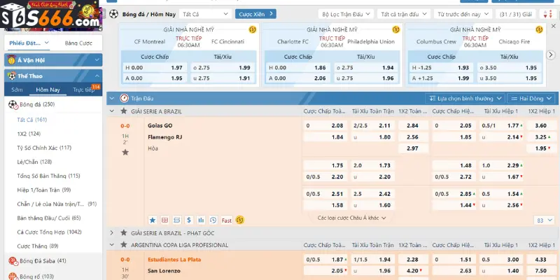Viewport: 560px width, 280px height.
Task: Favorite the Goias GO match star
Action: (x=125, y=151)
